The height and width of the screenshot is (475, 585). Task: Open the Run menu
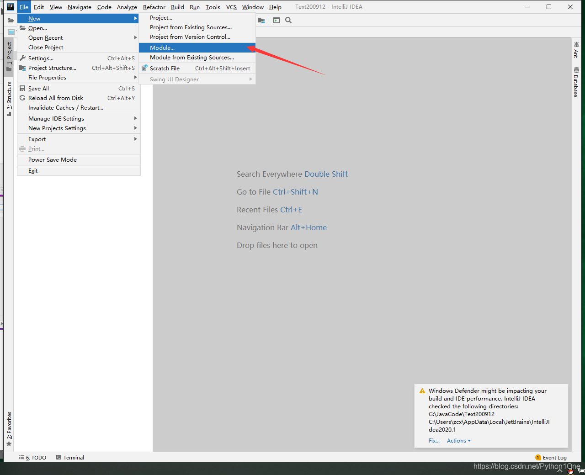click(195, 7)
